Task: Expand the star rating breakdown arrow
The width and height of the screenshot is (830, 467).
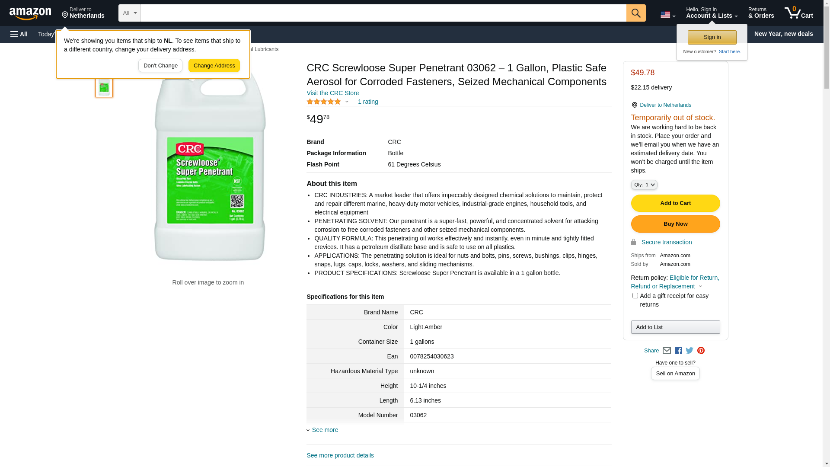Action: coord(347,102)
